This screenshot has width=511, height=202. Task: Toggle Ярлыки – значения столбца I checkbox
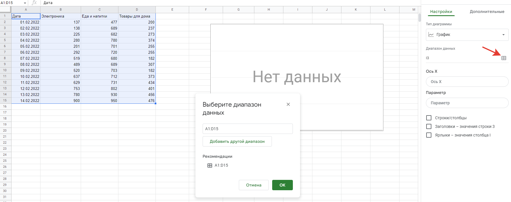tap(429, 135)
